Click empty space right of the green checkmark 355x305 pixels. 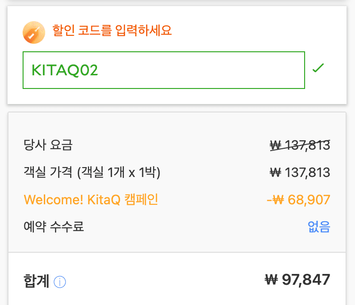(x=337, y=68)
